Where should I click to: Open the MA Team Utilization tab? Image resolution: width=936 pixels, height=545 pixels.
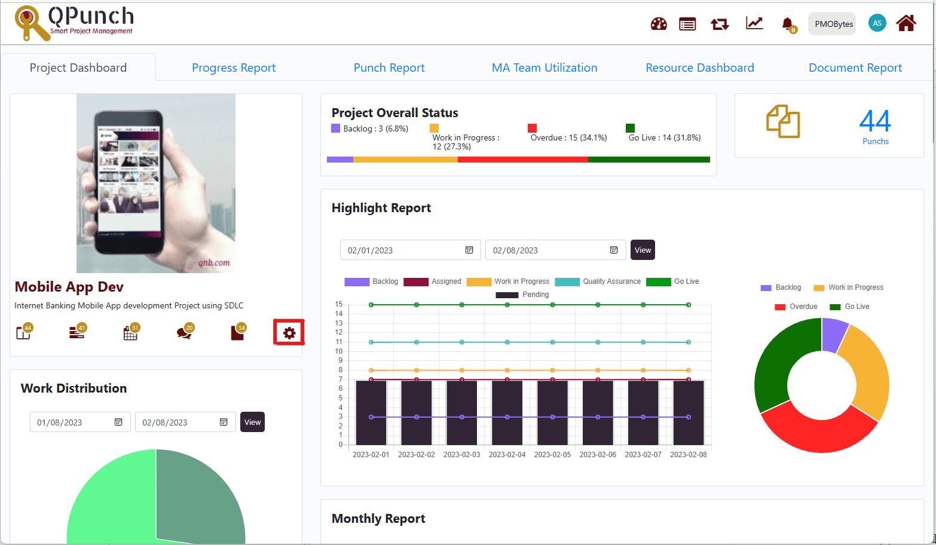(545, 68)
